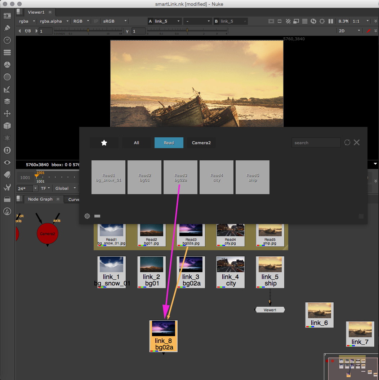This screenshot has width=379, height=380.
Task: Click the All filter button in popup
Action: [x=136, y=143]
